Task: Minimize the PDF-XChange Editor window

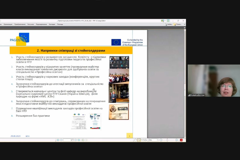Action: coord(173,21)
